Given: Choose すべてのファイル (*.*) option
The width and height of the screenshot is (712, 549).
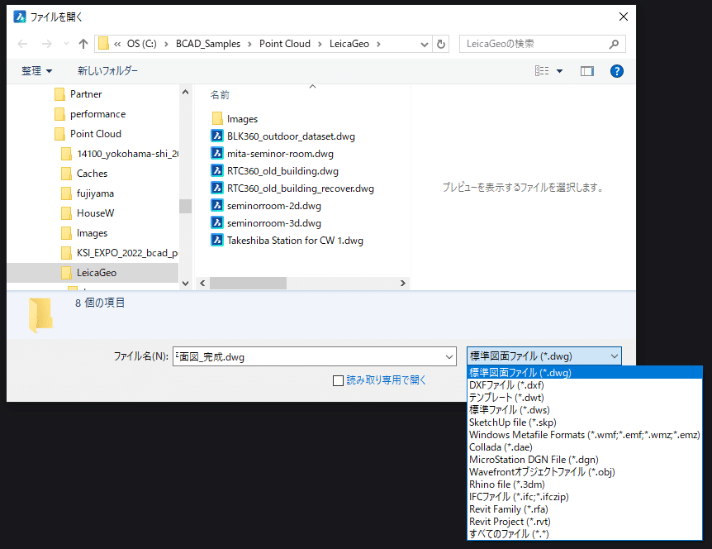Looking at the screenshot, I should 585,534.
